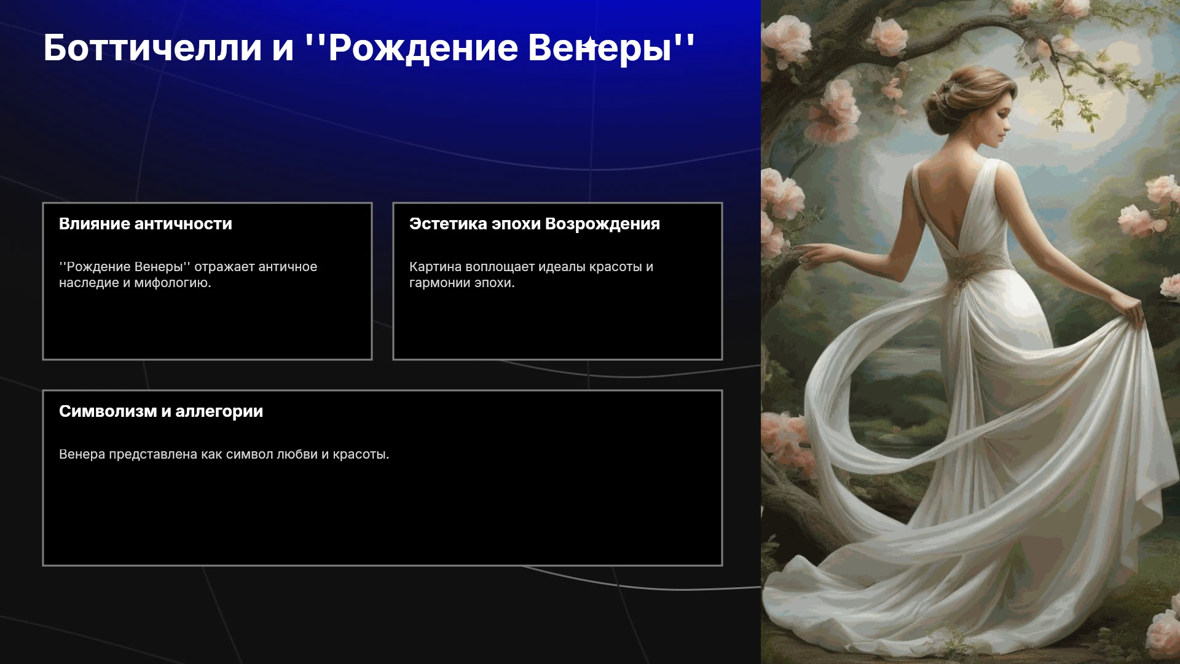Viewport: 1180px width, 664px height.
Task: Click the phrase "гармонии эпохи" in second card
Action: (462, 283)
